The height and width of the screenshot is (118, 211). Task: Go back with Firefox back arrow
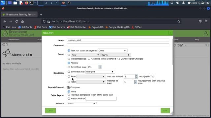(5, 21)
